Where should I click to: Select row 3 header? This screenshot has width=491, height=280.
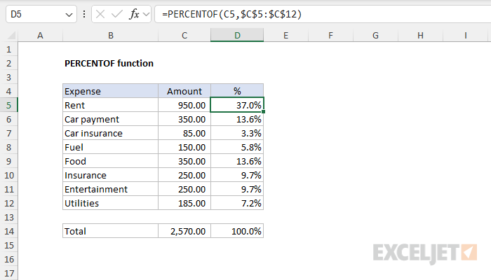pyautogui.click(x=8, y=77)
